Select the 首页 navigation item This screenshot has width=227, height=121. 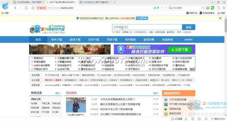[x=38, y=39]
